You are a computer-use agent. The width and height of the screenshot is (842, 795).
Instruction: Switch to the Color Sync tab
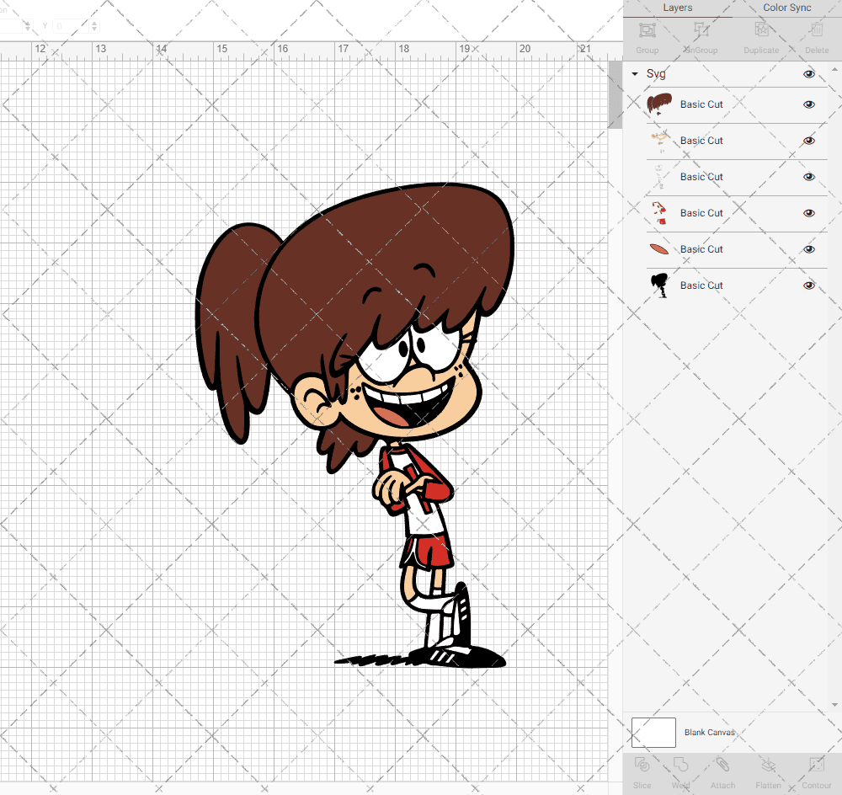coord(786,8)
